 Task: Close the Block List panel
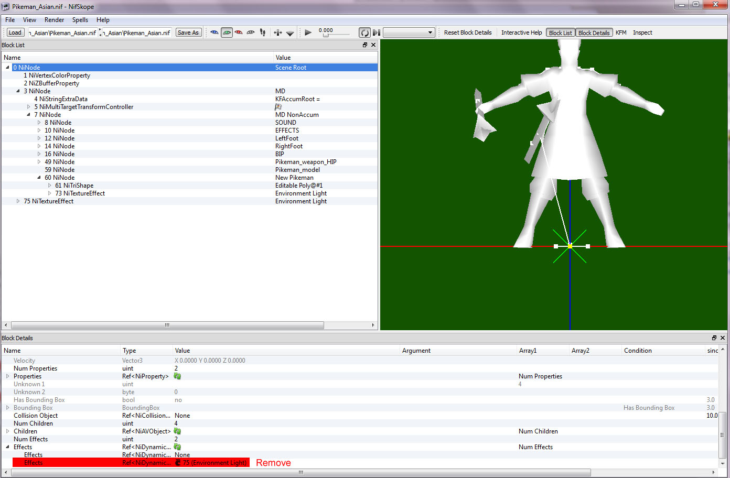373,45
